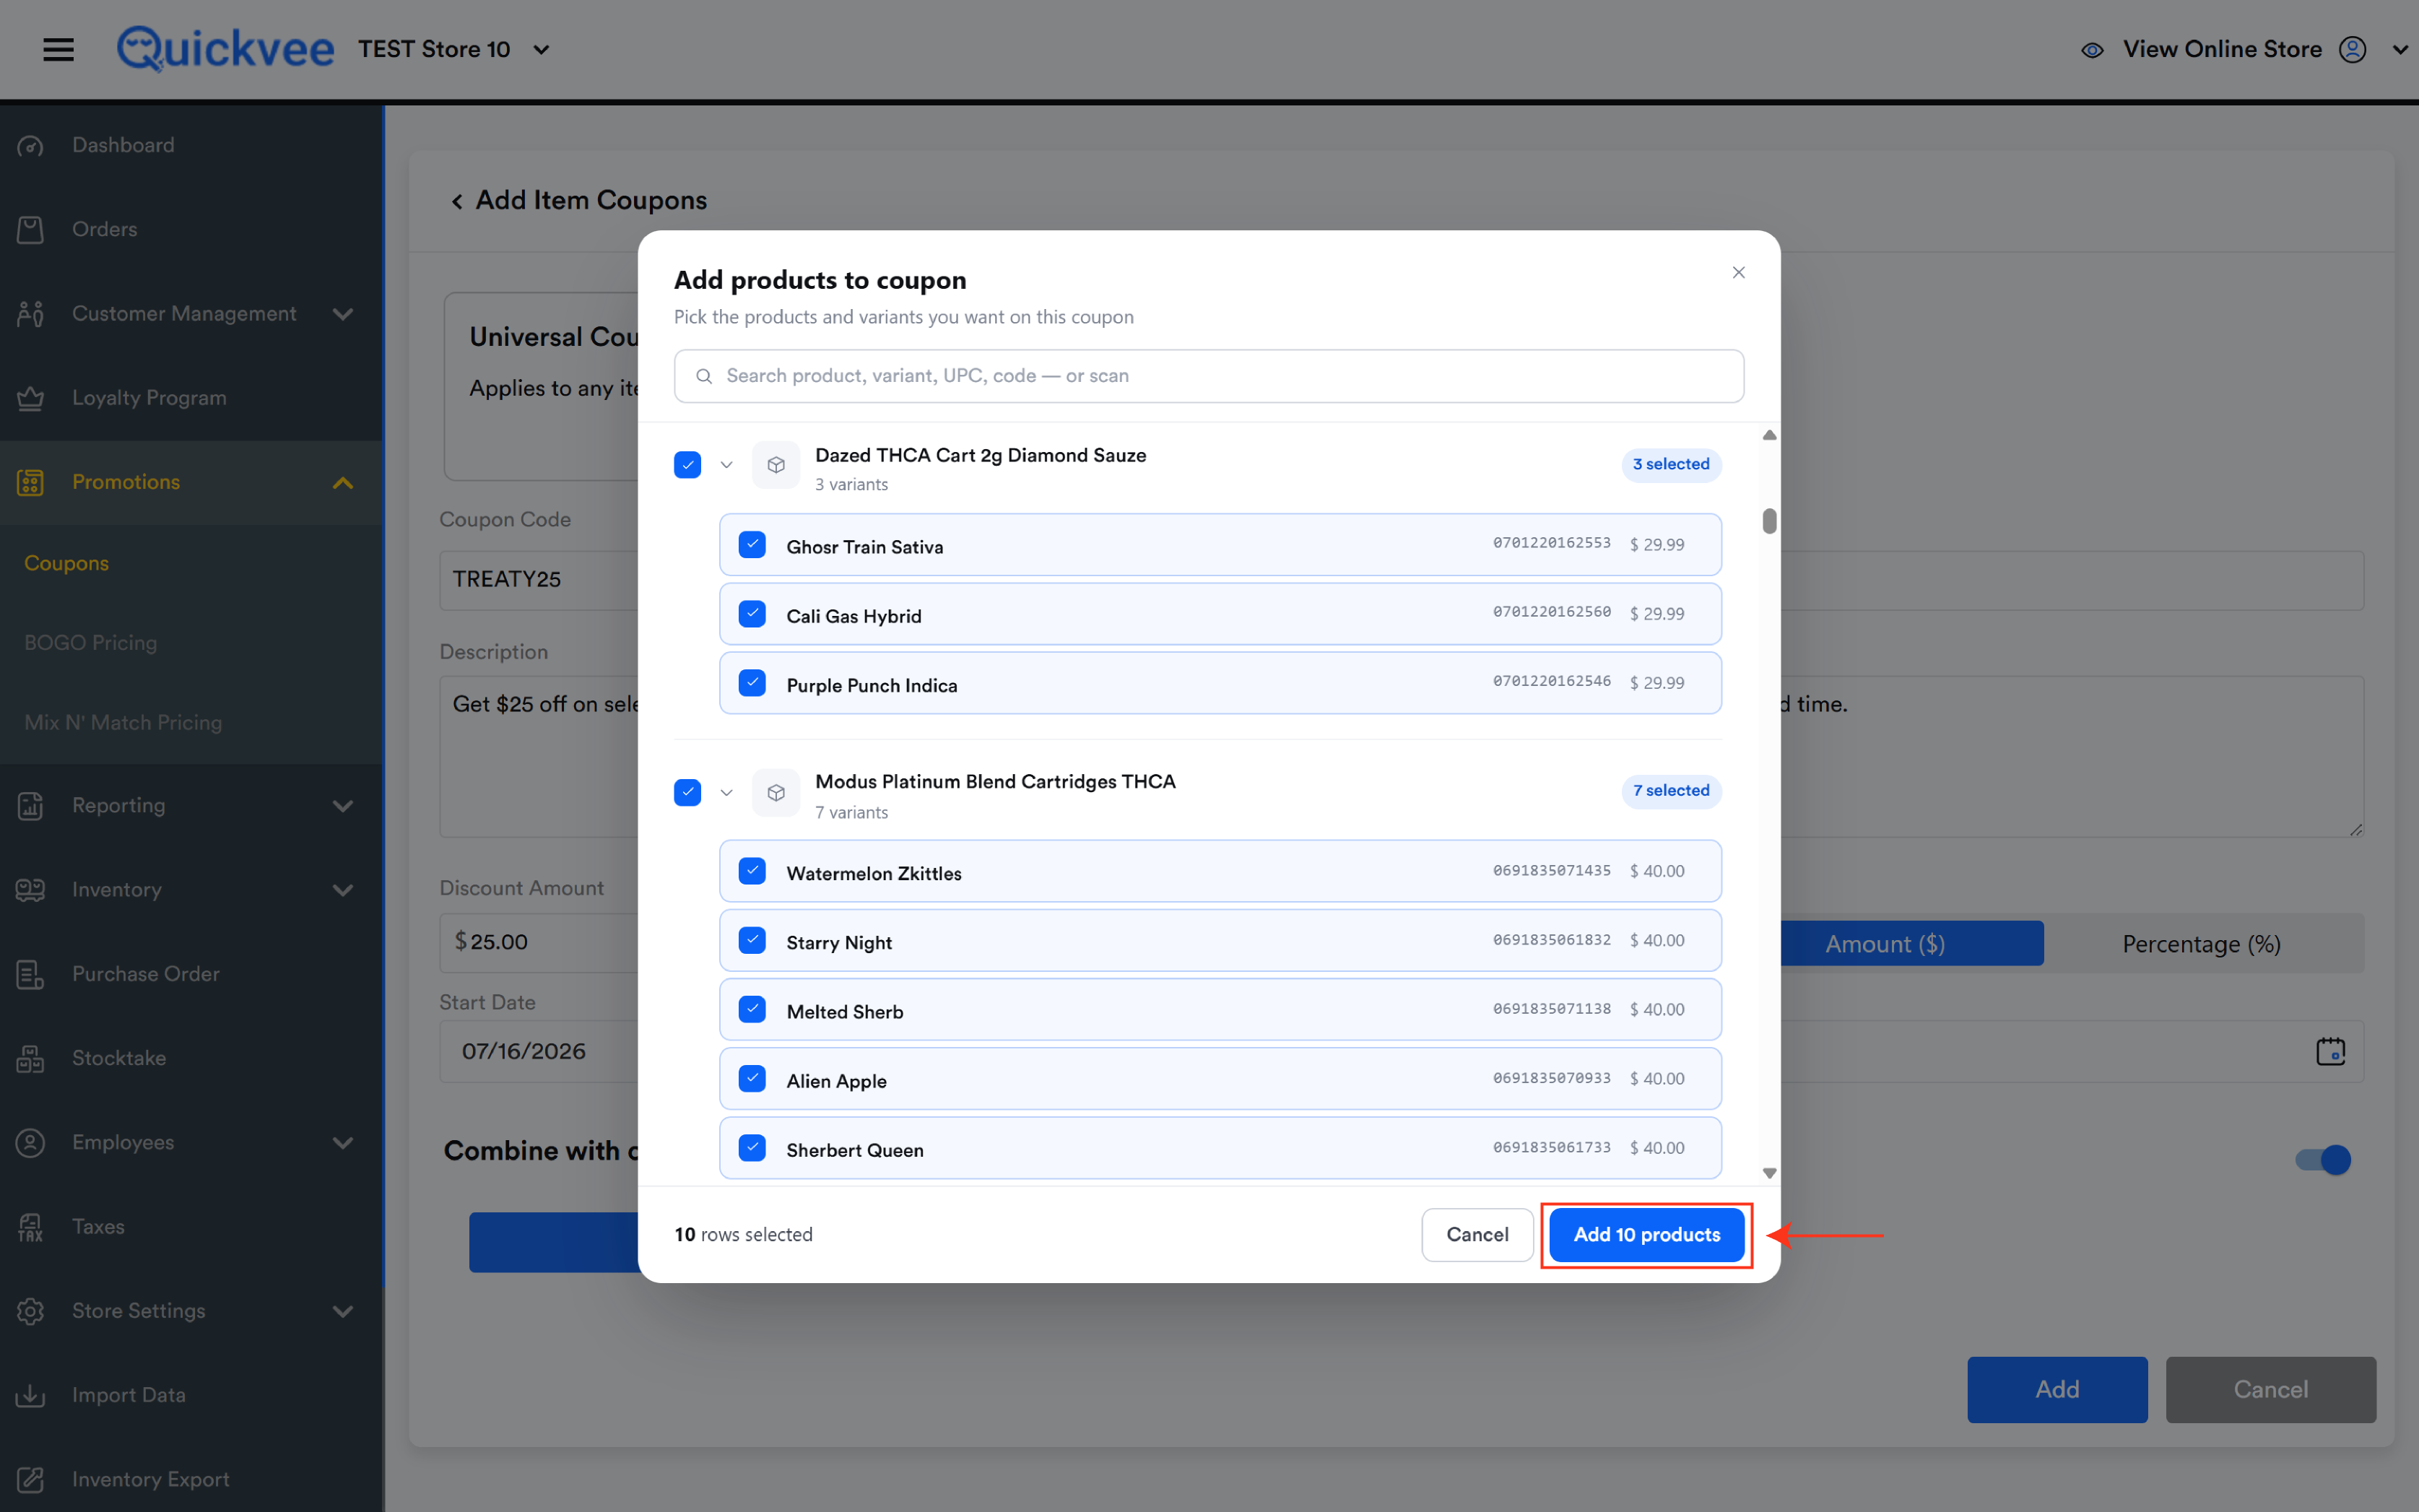This screenshot has height=1512, width=2419.
Task: Open the account dropdown arrow at top right
Action: [x=2399, y=50]
